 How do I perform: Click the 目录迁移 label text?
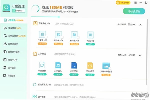pyautogui.click(x=11, y=76)
